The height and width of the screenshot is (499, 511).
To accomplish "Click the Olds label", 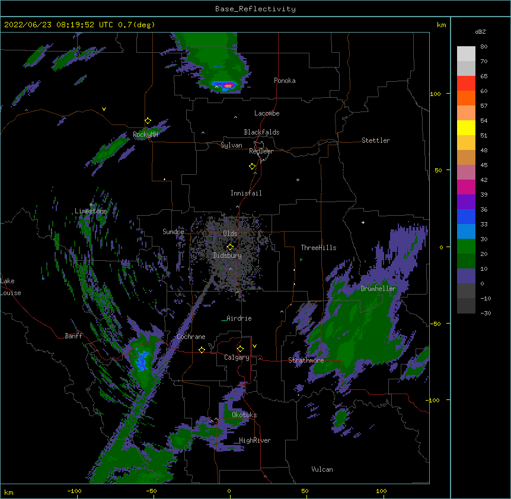I will tap(230, 233).
